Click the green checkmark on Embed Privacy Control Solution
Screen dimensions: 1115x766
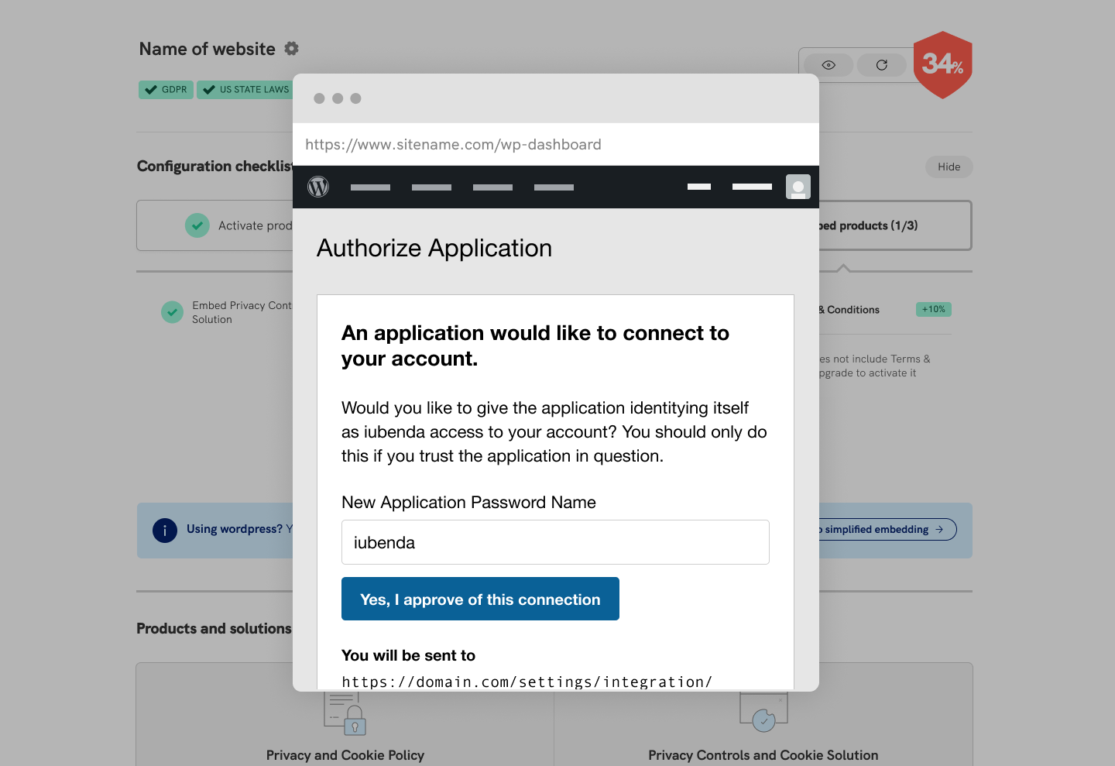click(172, 311)
